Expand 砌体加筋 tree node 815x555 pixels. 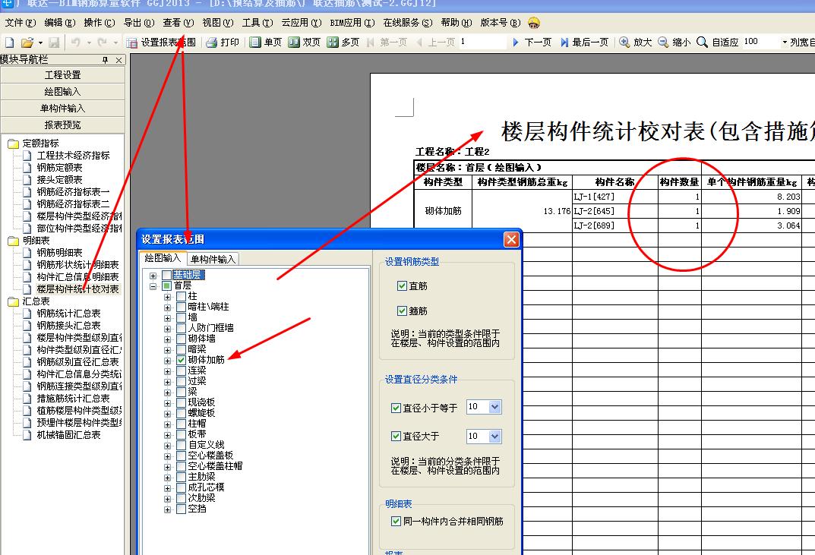pos(167,361)
